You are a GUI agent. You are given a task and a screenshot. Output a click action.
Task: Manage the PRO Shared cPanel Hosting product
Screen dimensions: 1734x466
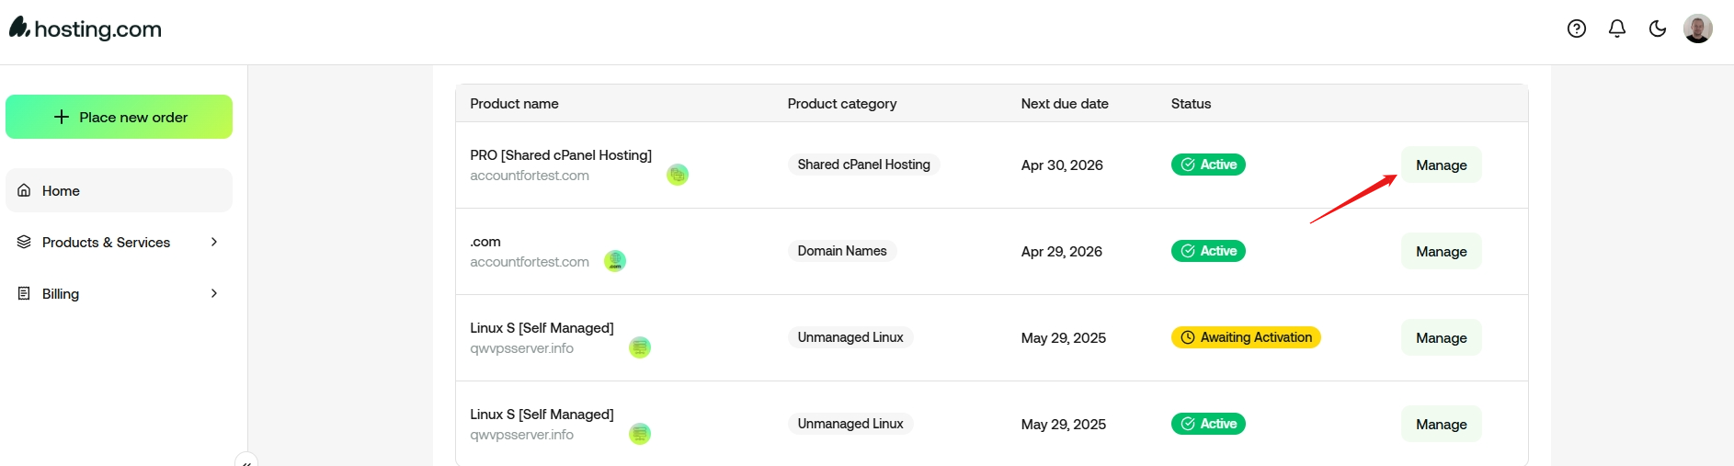[1441, 165]
